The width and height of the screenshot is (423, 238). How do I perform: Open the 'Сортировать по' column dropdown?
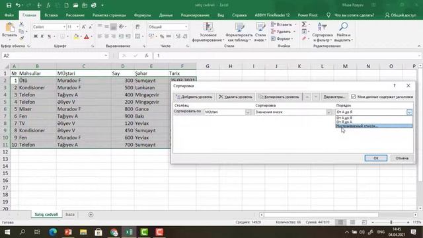pyautogui.click(x=248, y=112)
